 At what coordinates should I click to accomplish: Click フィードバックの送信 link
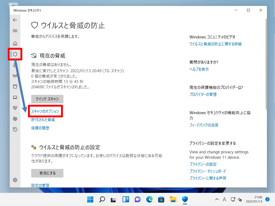(x=203, y=125)
